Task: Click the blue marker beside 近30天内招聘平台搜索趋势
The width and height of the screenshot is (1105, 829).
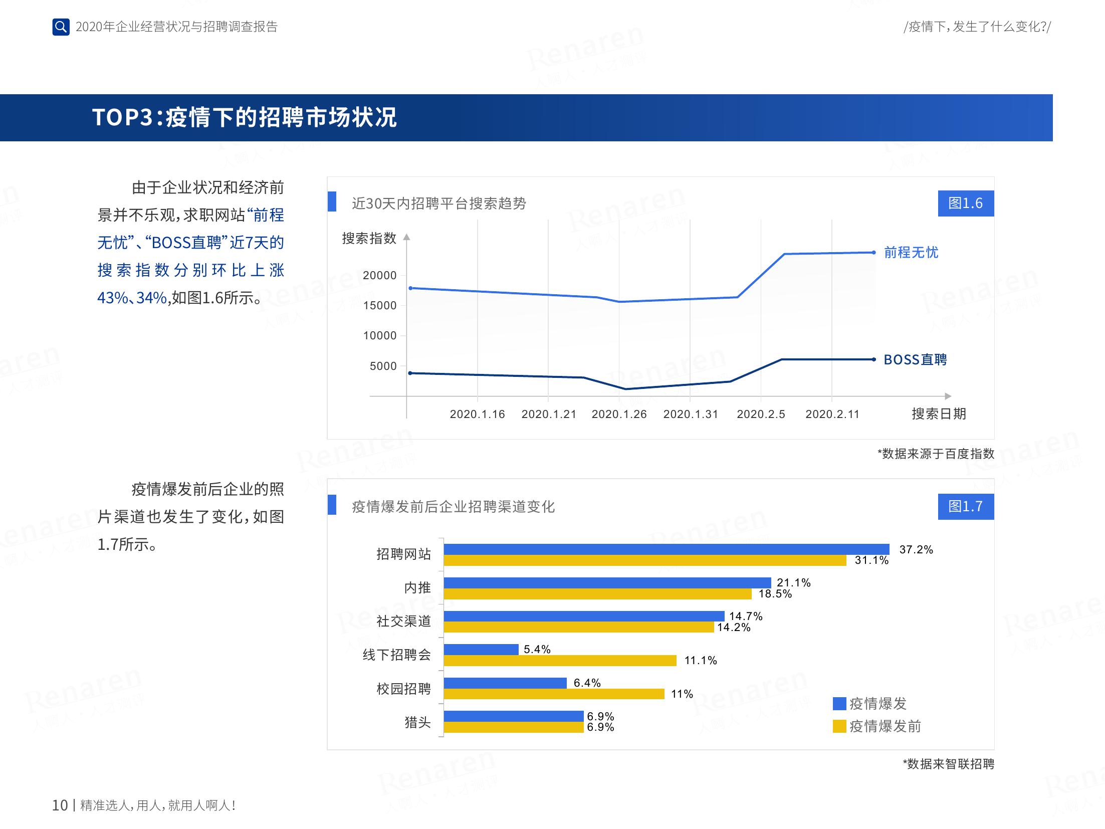Action: (x=332, y=201)
